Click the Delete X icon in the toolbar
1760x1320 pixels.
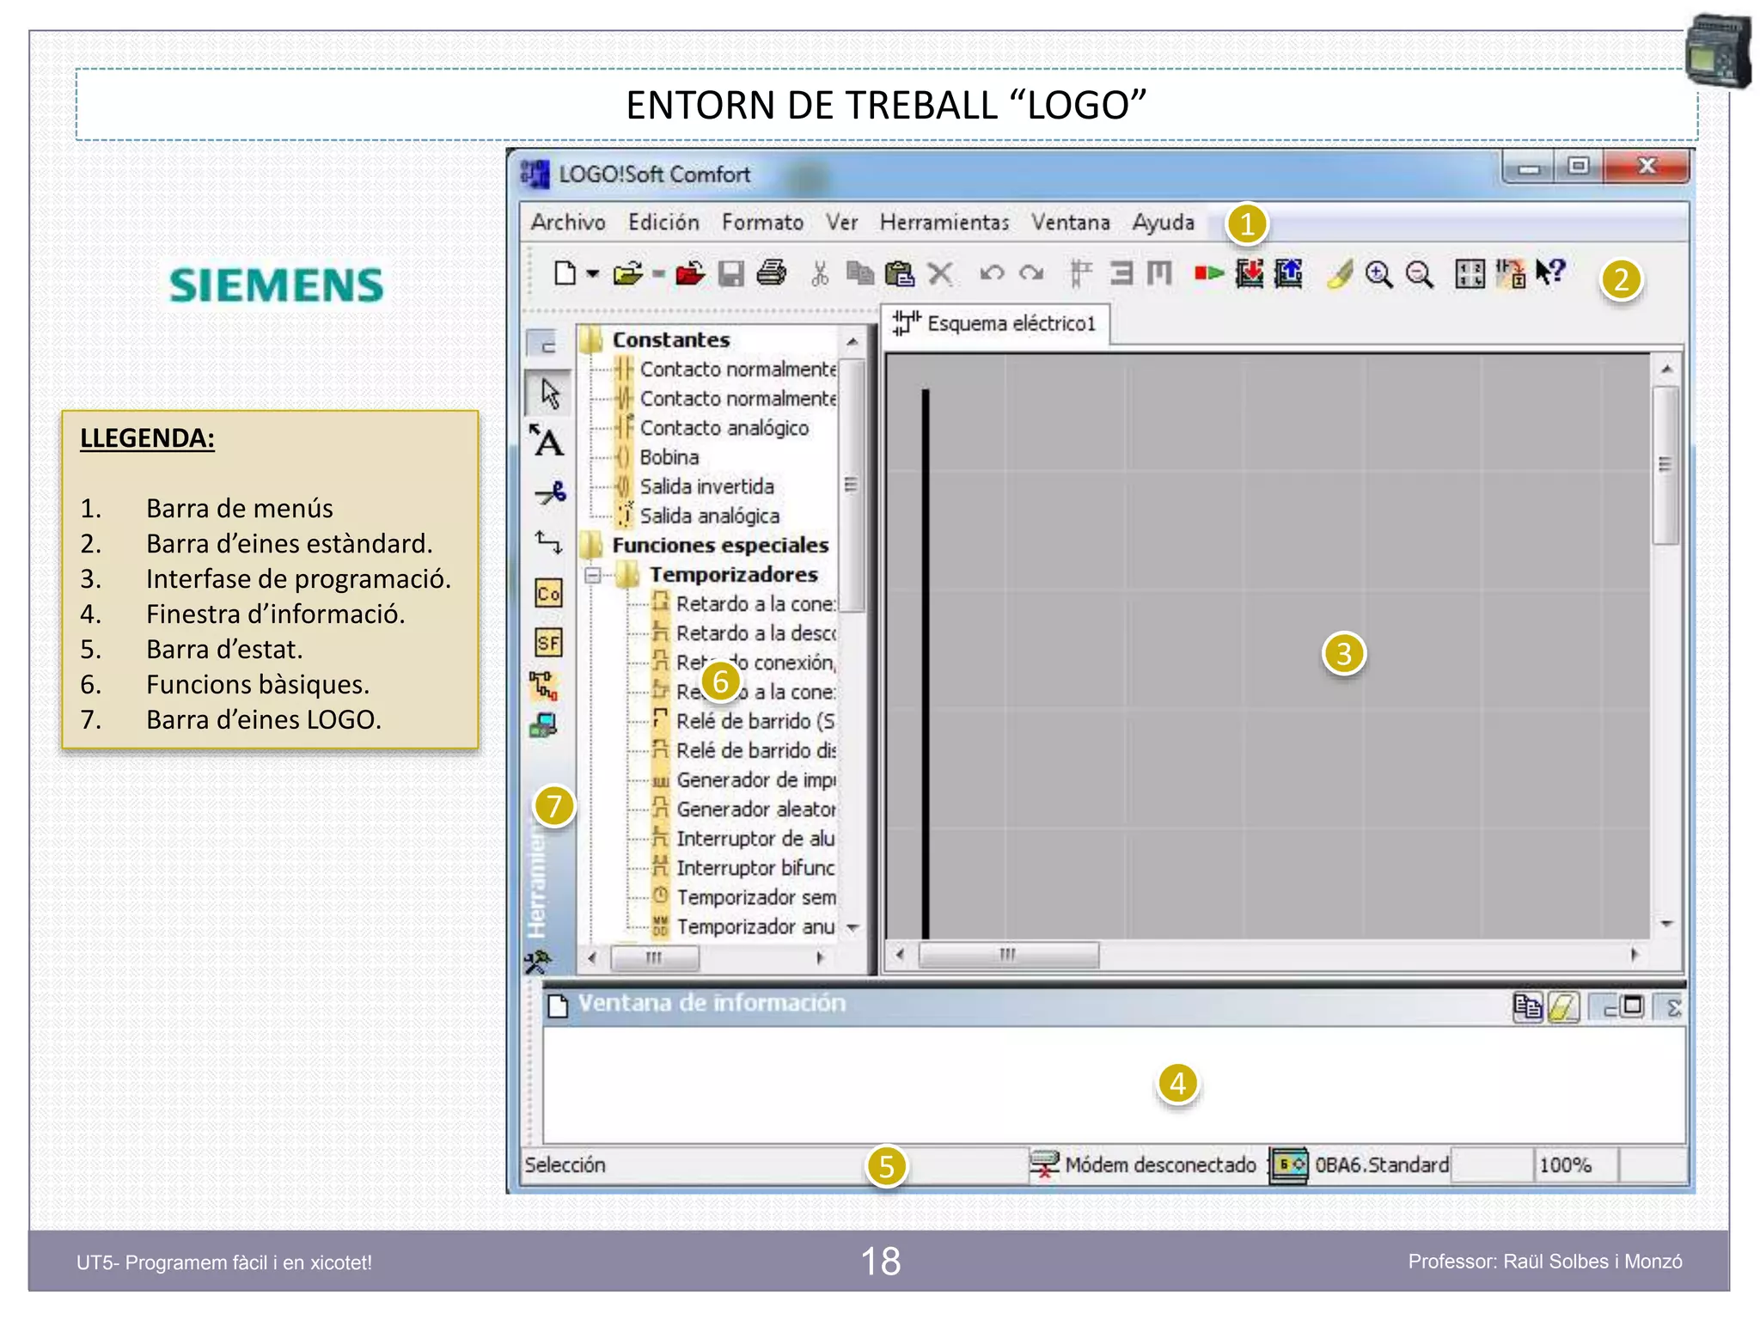tap(941, 274)
